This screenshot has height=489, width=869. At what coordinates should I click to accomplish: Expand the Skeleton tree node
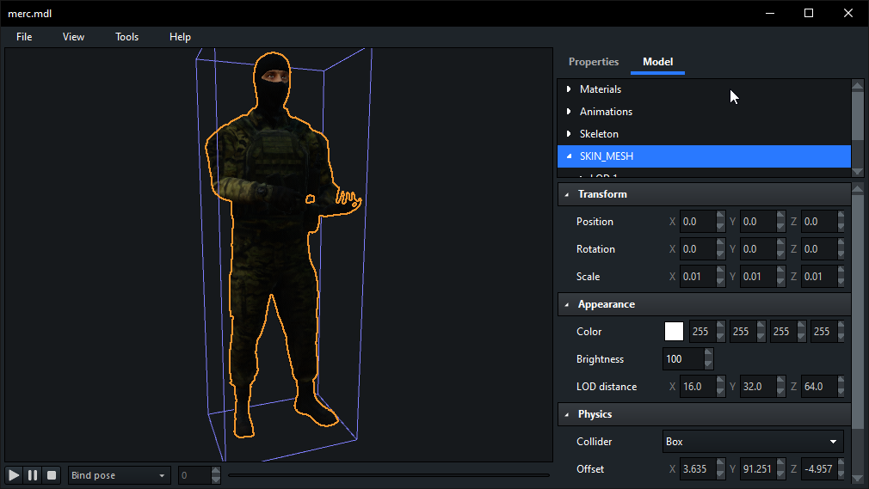[x=569, y=134]
